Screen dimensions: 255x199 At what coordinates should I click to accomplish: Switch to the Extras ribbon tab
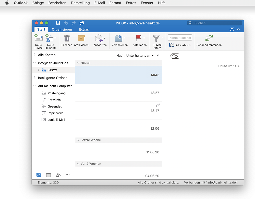(84, 29)
